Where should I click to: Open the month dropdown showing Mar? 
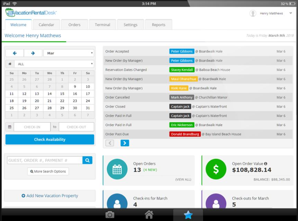coord(68,53)
